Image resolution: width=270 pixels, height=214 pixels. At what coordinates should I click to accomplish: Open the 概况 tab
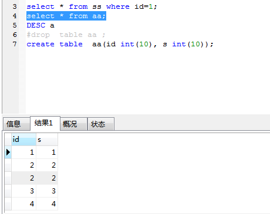click(x=73, y=124)
